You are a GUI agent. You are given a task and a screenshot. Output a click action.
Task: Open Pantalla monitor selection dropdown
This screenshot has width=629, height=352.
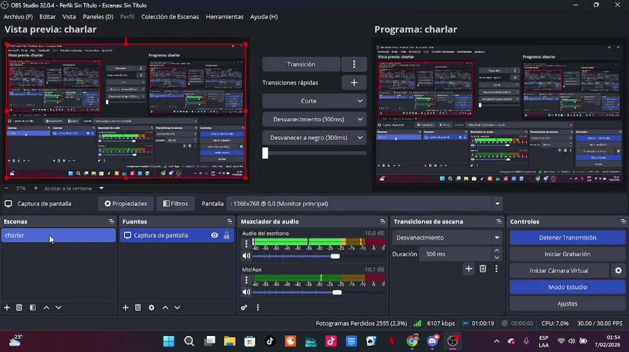365,204
